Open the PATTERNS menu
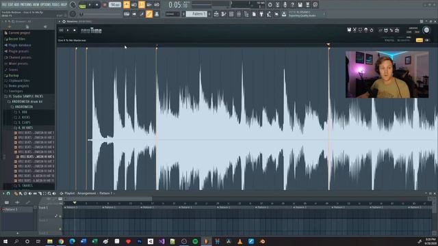Viewport: 438px width, 246px height. [26, 5]
